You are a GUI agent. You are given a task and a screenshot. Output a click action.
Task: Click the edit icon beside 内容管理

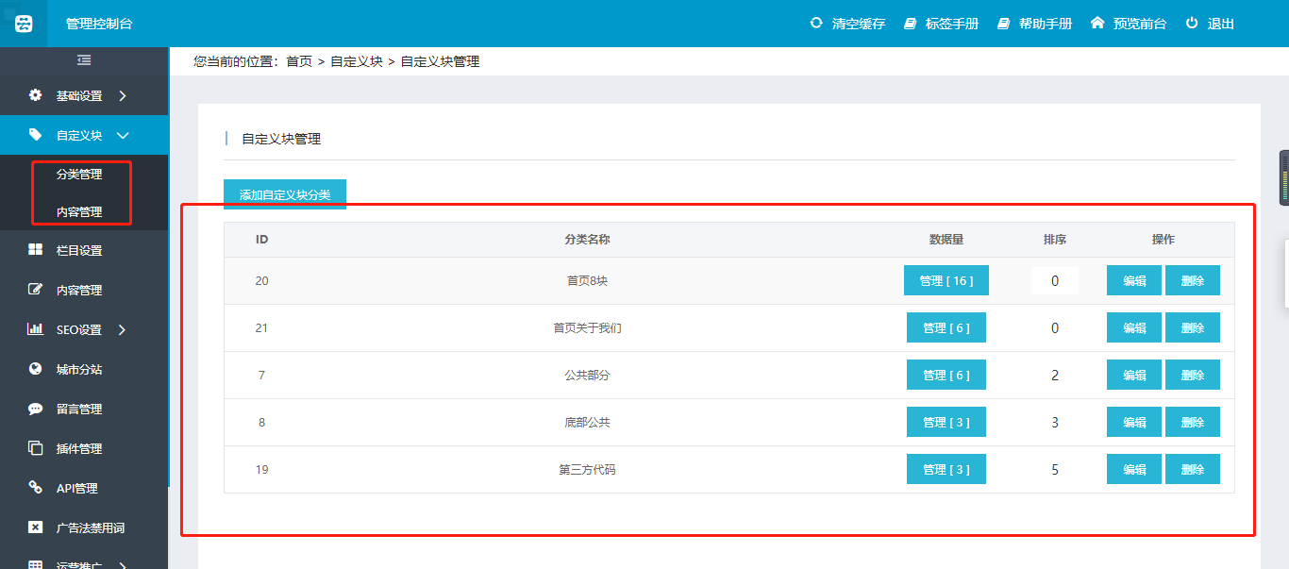click(36, 290)
